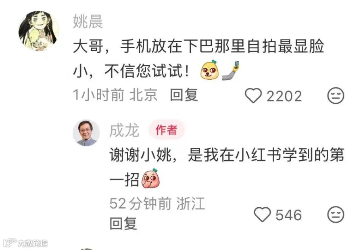Image resolution: width=363 pixels, height=250 pixels.
Task: Tap the 2202 like count
Action: (284, 96)
